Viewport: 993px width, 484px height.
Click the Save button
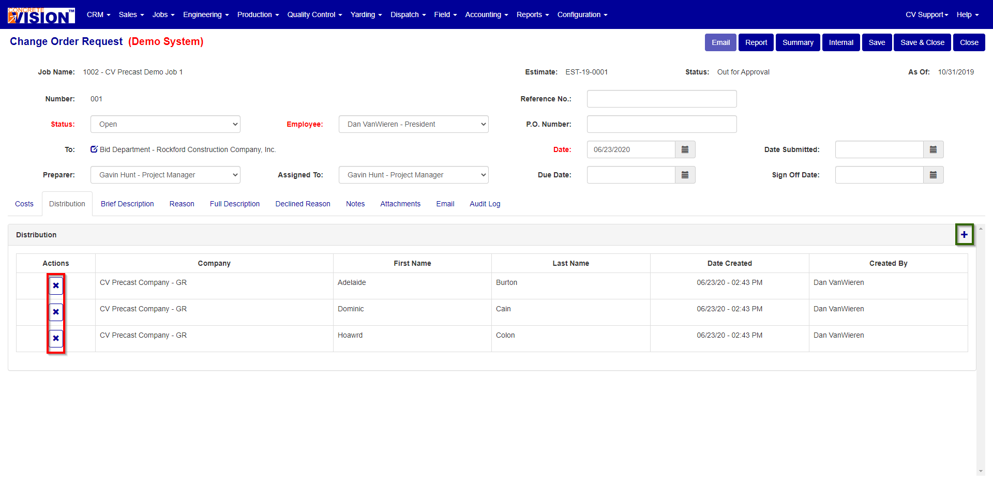877,42
